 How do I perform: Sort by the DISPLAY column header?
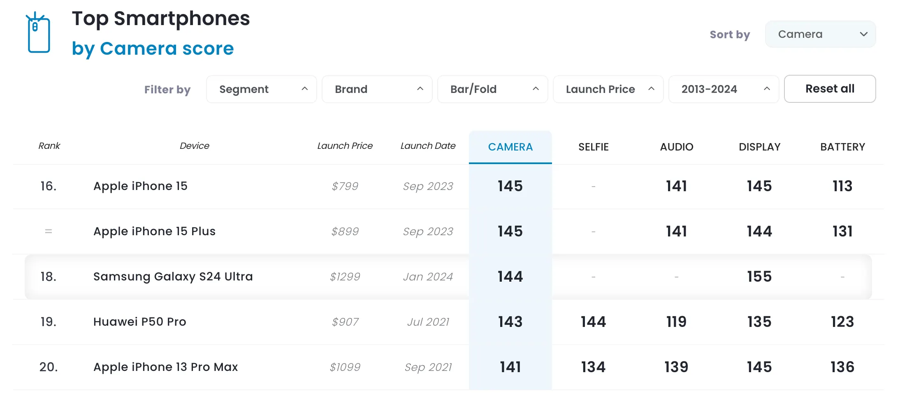click(x=759, y=147)
